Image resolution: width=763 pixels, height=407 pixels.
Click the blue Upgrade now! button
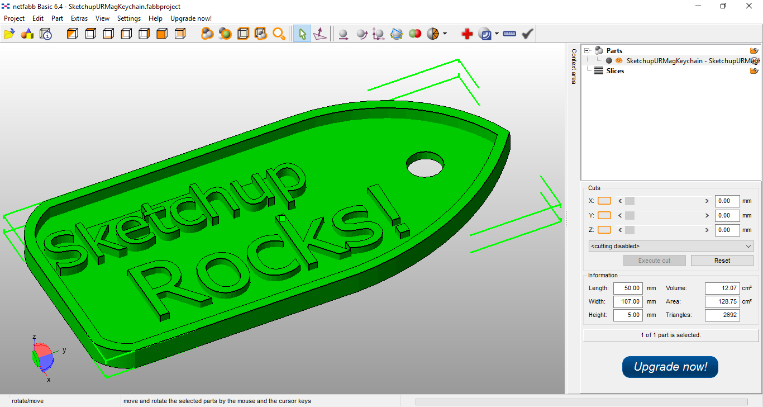click(x=670, y=367)
